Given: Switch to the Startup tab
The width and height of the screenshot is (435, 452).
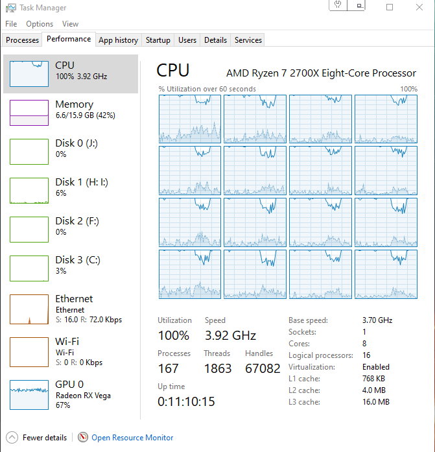Looking at the screenshot, I should [158, 40].
